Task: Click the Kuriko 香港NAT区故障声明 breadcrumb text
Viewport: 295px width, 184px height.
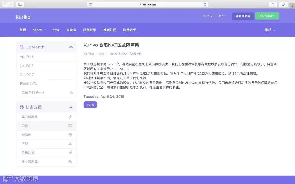Action: pyautogui.click(x=125, y=54)
